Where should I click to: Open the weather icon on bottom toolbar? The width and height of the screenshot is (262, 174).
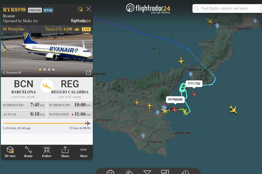[x=129, y=172]
